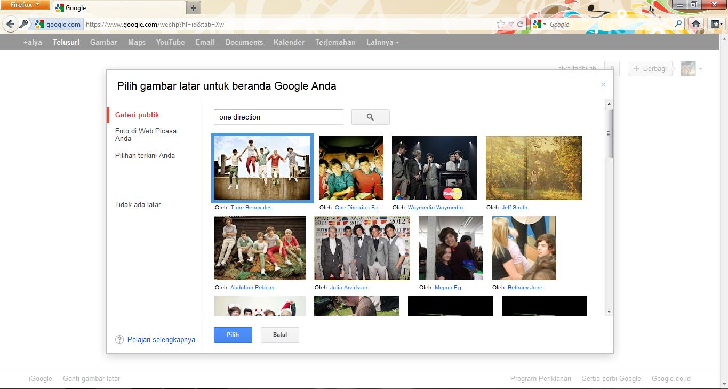Open the Firefox application menu
Viewport: 728px width, 389px height.
click(25, 5)
